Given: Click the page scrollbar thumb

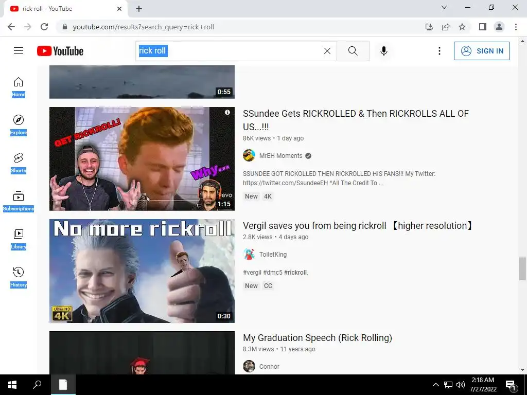Looking at the screenshot, I should click(x=522, y=268).
